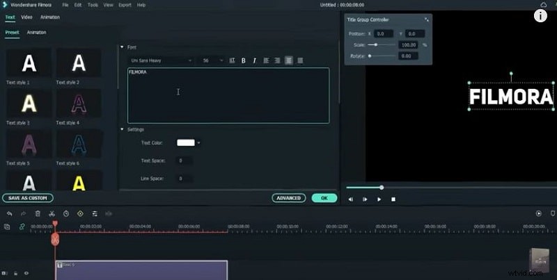The height and width of the screenshot is (280, 557).
Task: Toggle the auto ripple link icon
Action: coord(22,227)
